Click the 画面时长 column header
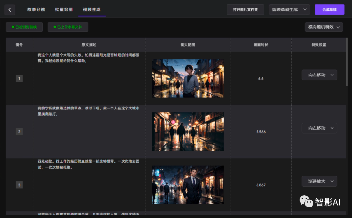The height and width of the screenshot is (218, 352). coord(261,45)
